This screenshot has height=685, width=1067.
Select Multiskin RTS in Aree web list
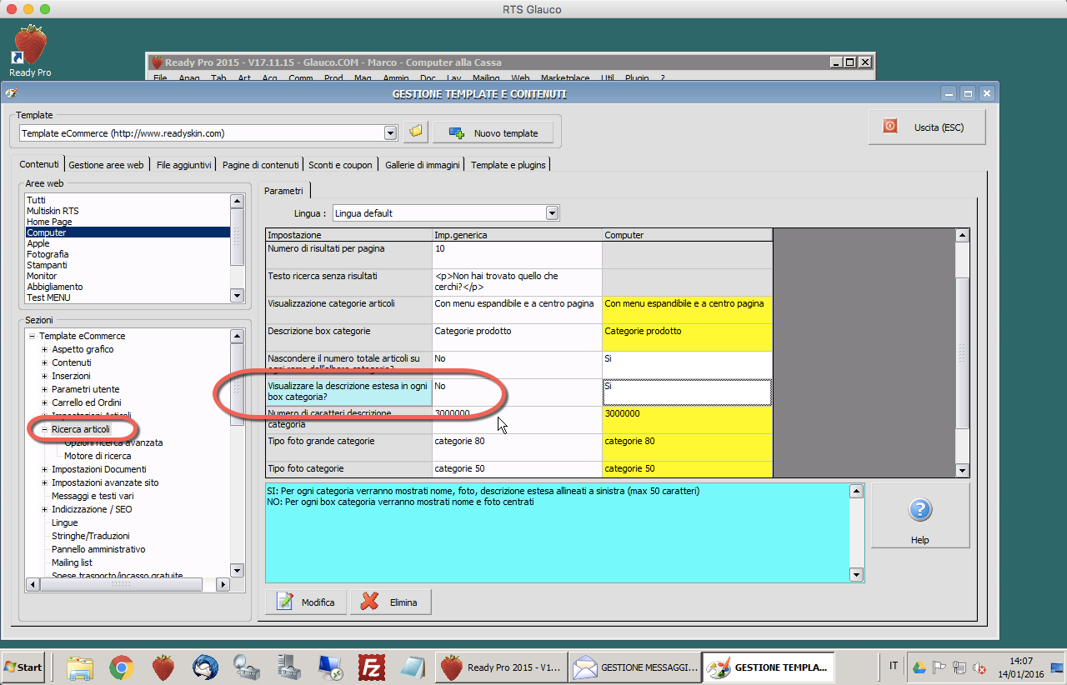(x=128, y=211)
